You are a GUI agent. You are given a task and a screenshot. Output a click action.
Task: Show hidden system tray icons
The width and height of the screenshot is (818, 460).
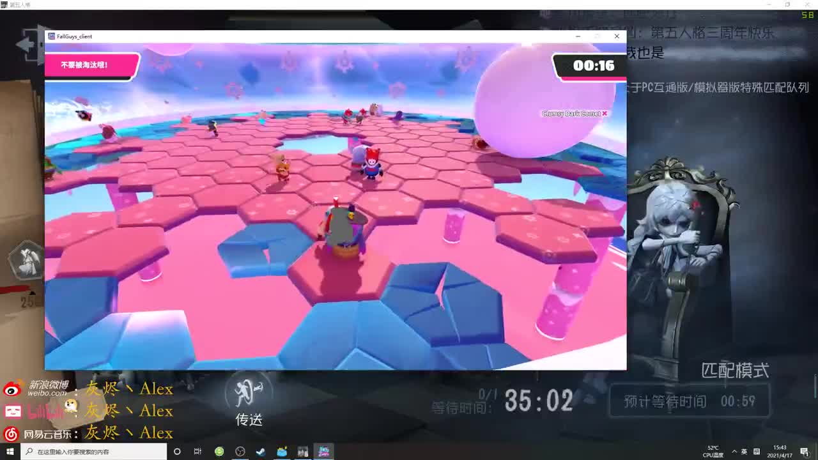tap(734, 452)
